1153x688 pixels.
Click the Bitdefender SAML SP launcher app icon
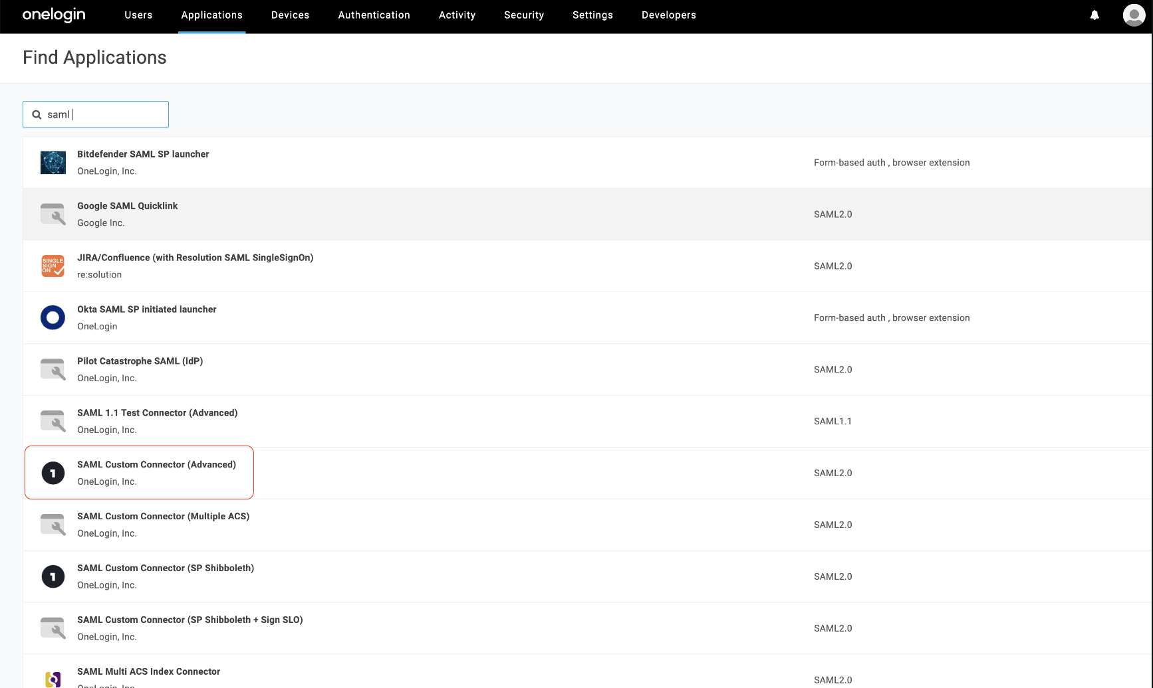point(53,162)
